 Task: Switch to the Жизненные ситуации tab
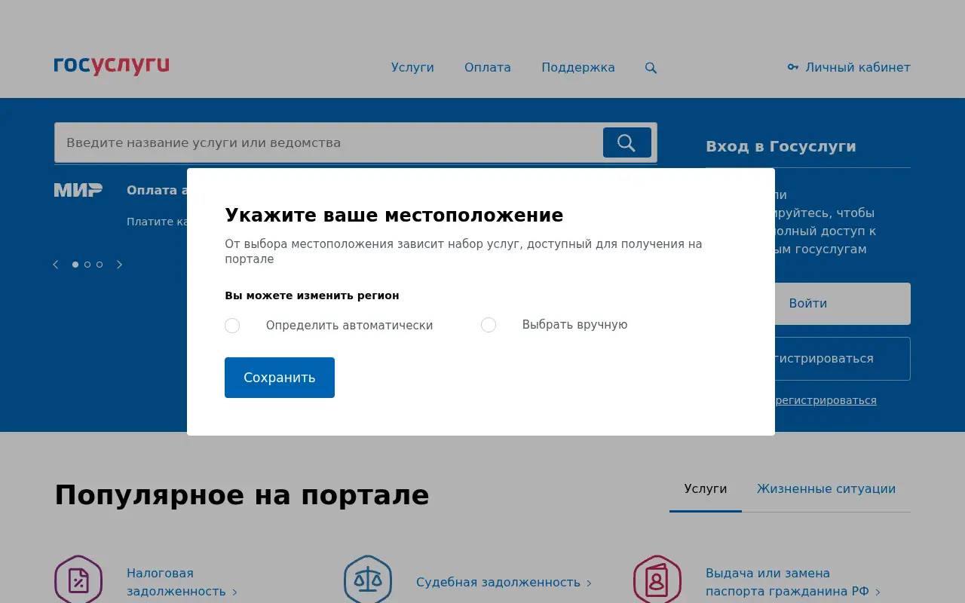click(826, 489)
